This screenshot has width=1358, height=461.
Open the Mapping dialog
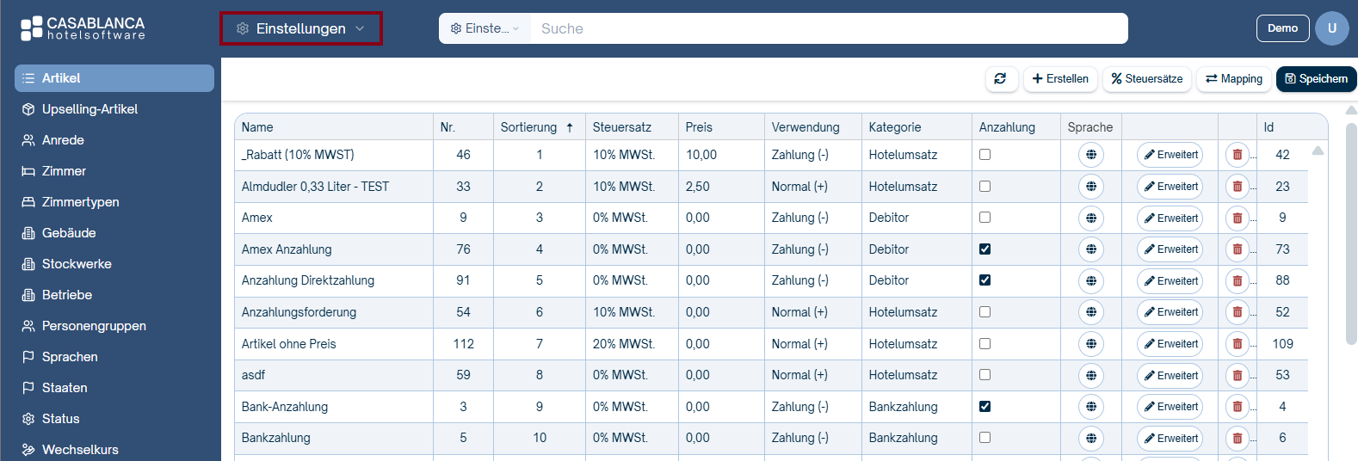point(1234,78)
